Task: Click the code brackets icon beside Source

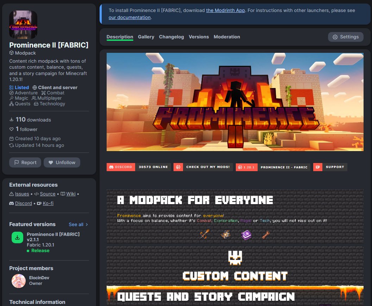Action: (x=36, y=194)
